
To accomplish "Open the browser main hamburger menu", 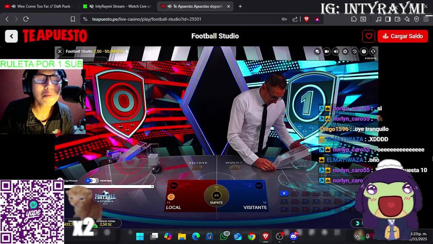I will [426, 19].
